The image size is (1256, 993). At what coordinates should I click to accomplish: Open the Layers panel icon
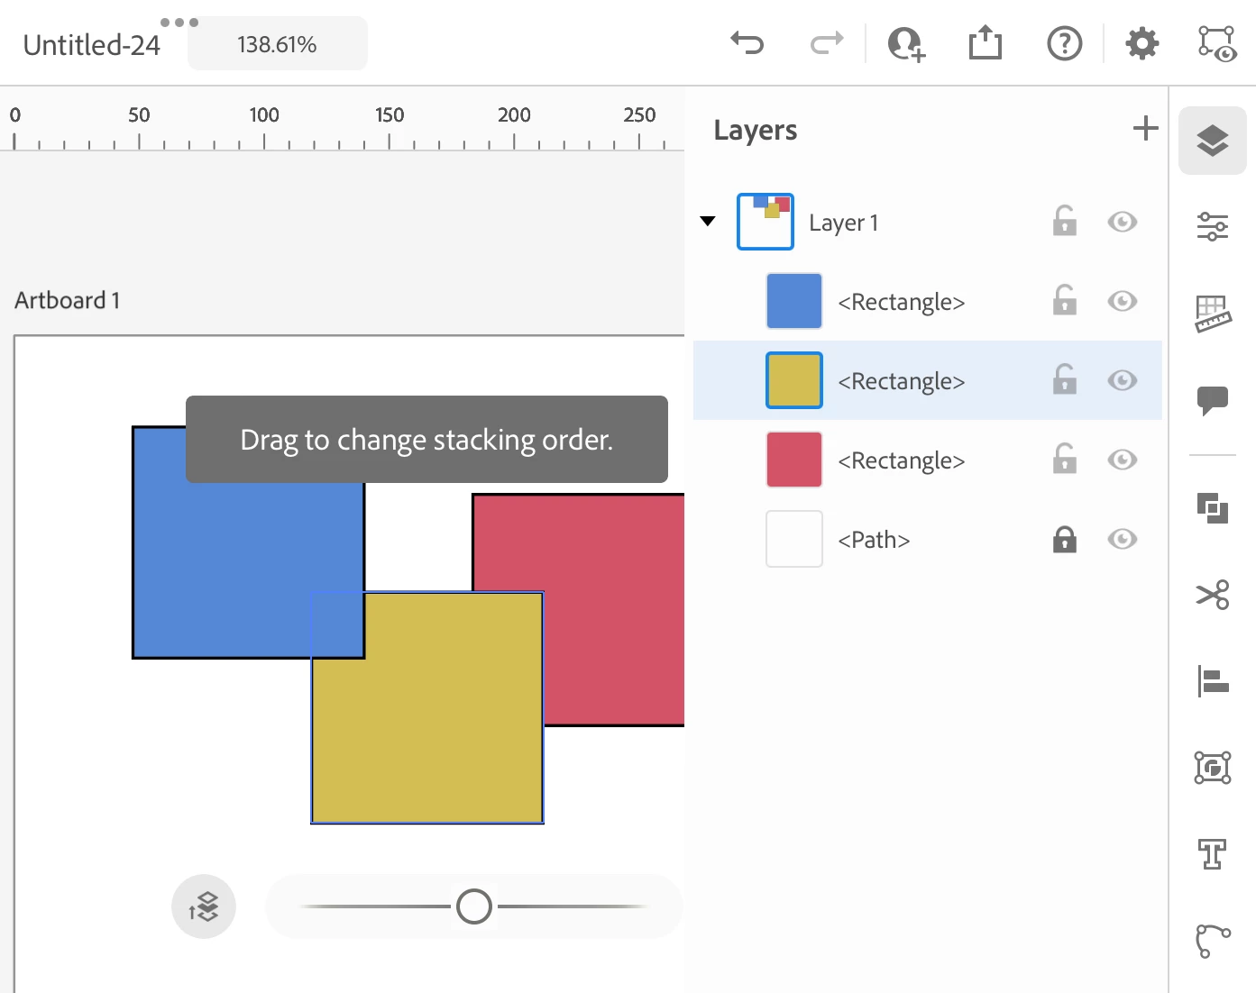click(x=1213, y=141)
